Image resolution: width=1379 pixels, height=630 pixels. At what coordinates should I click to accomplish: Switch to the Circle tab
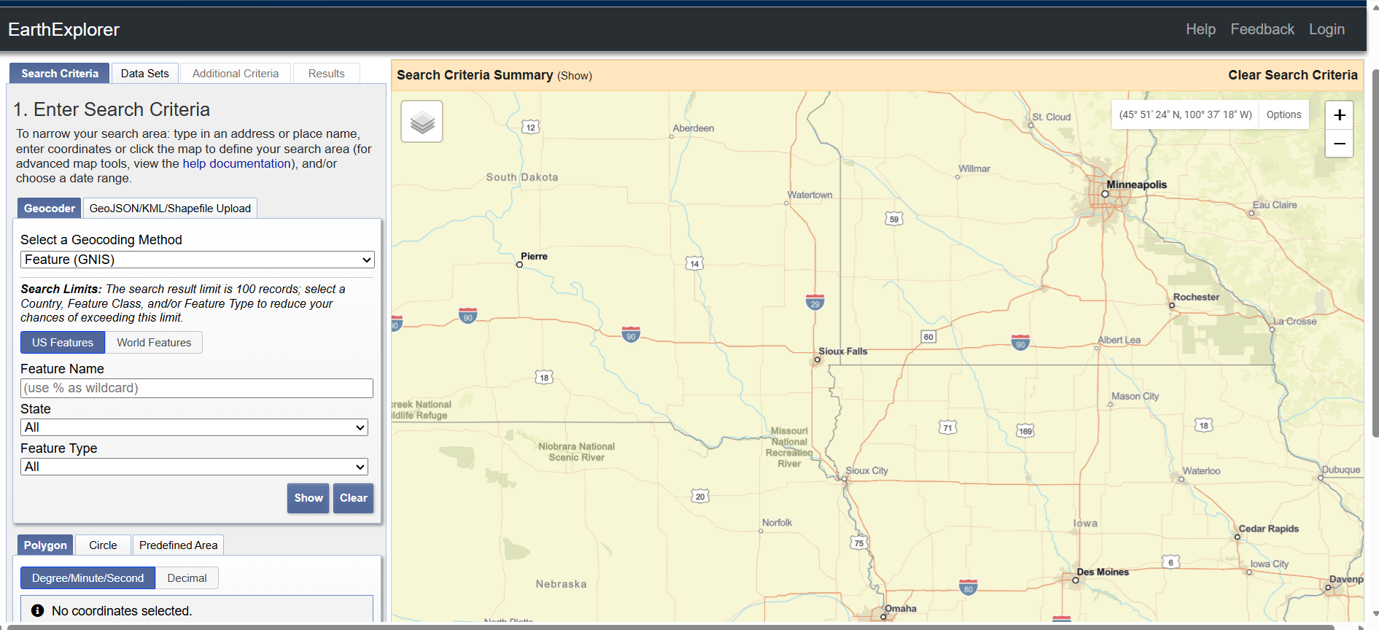coord(103,545)
